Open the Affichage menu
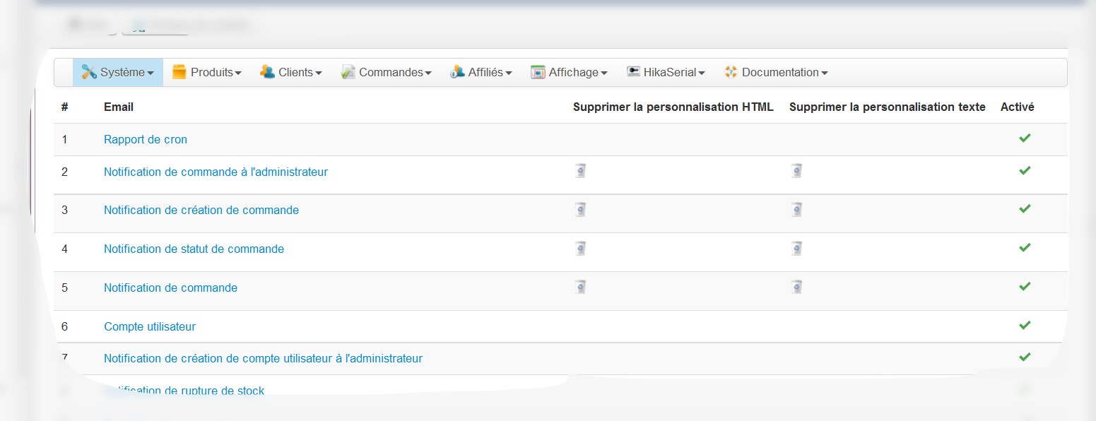The width and height of the screenshot is (1096, 421). (x=570, y=72)
